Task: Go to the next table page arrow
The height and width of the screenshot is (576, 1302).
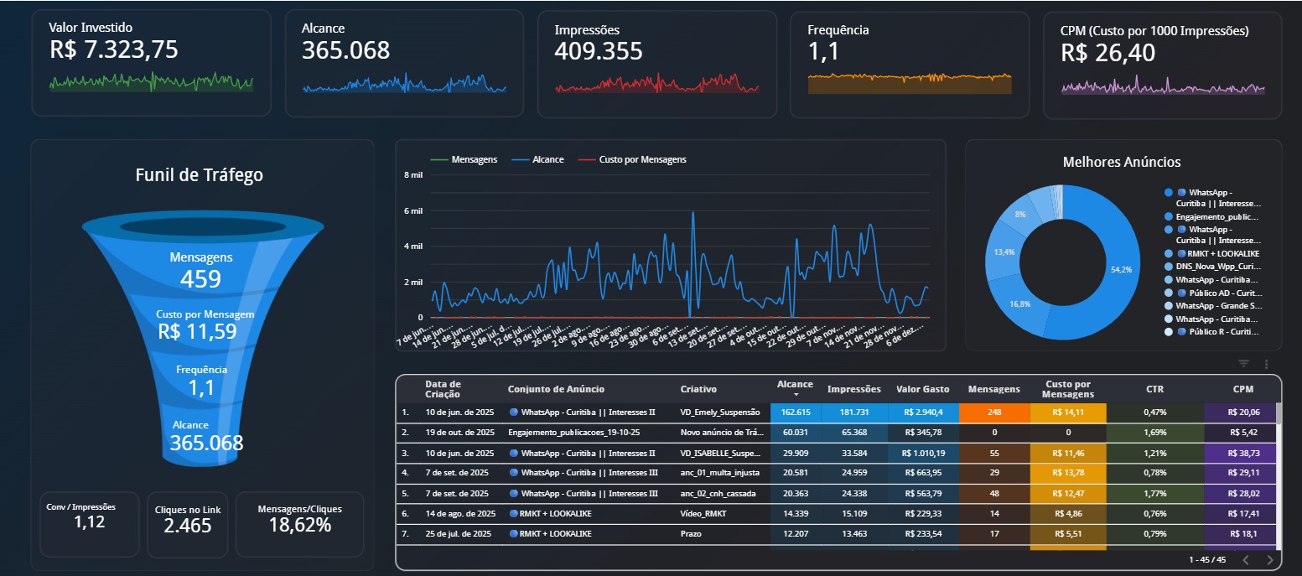Action: (1269, 559)
